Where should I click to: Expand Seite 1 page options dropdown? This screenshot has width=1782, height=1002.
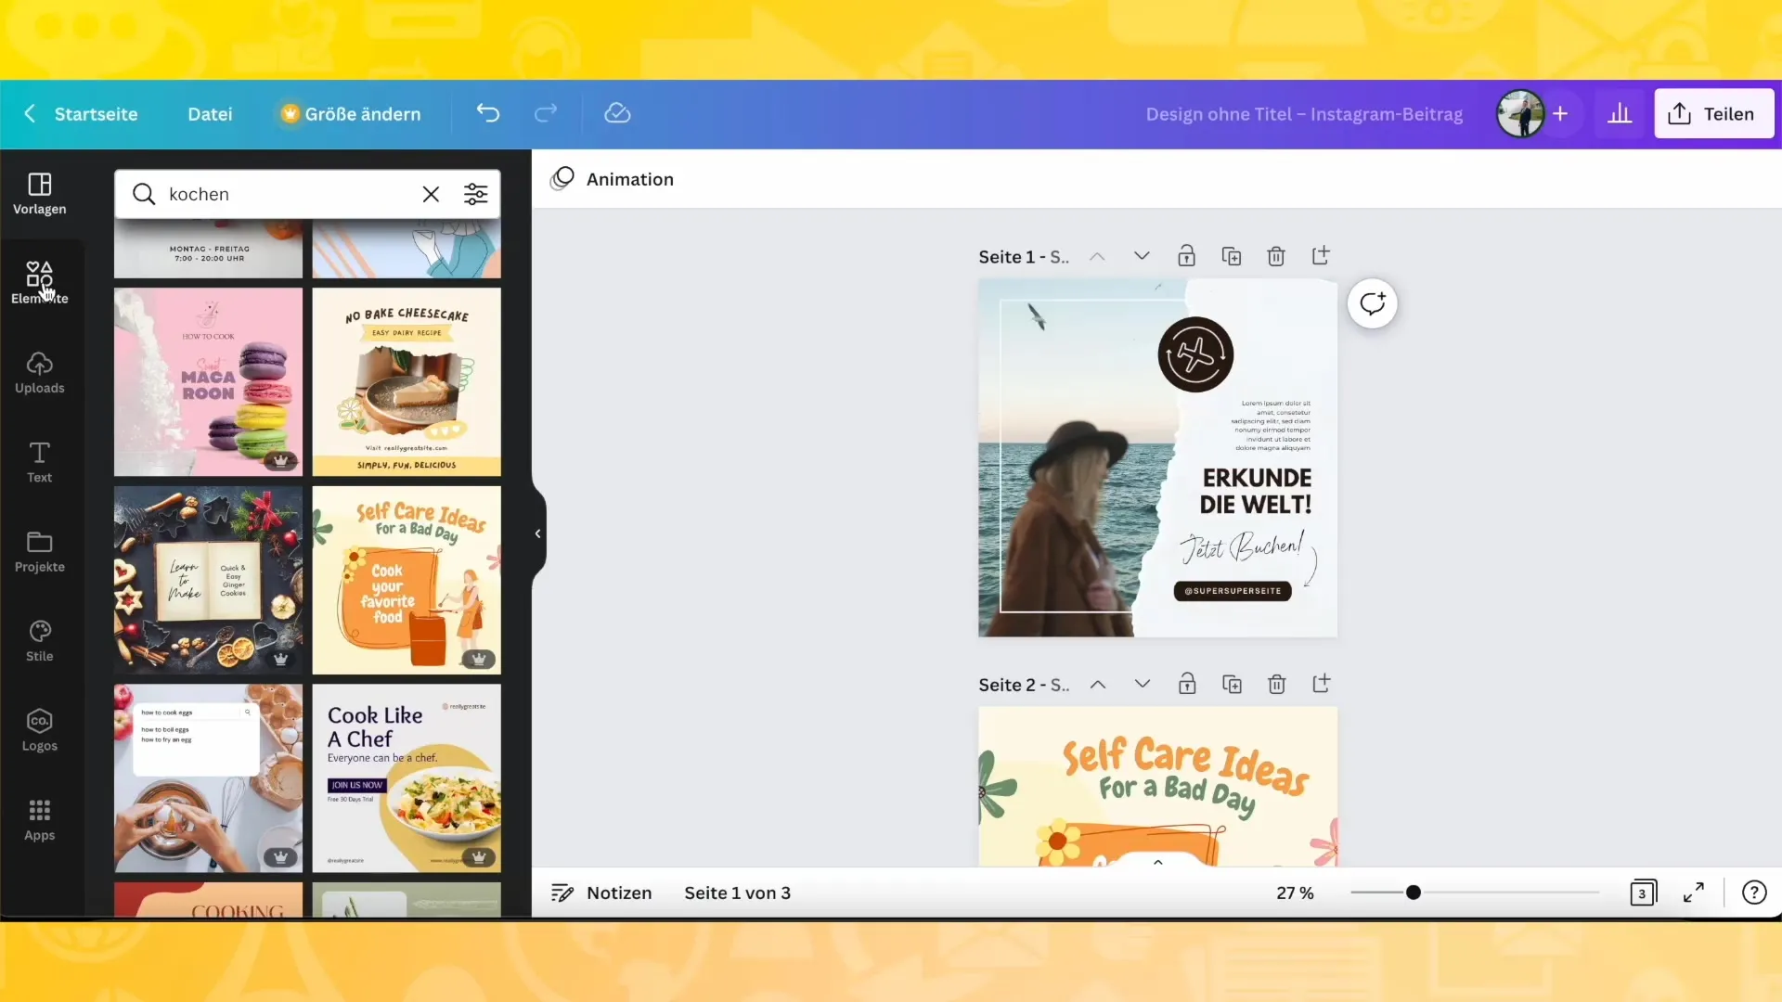tap(1142, 257)
